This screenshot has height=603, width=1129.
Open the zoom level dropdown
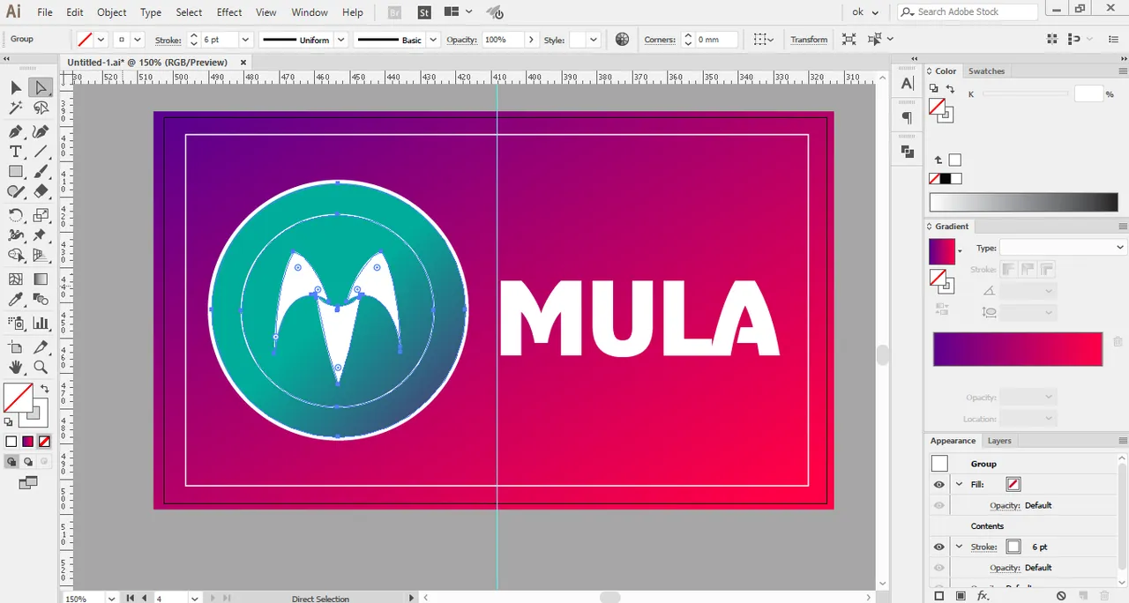coord(111,598)
